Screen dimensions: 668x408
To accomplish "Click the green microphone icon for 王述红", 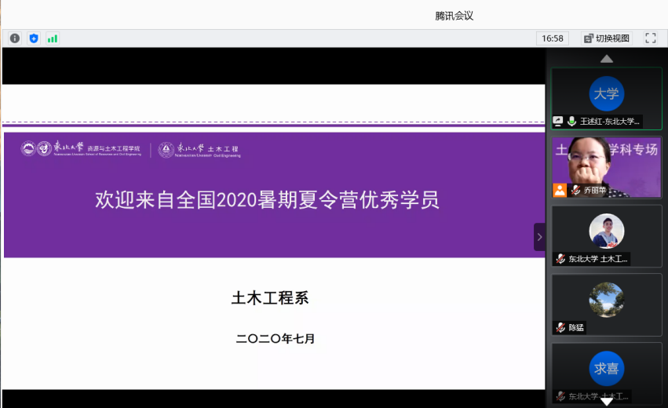I will (571, 122).
